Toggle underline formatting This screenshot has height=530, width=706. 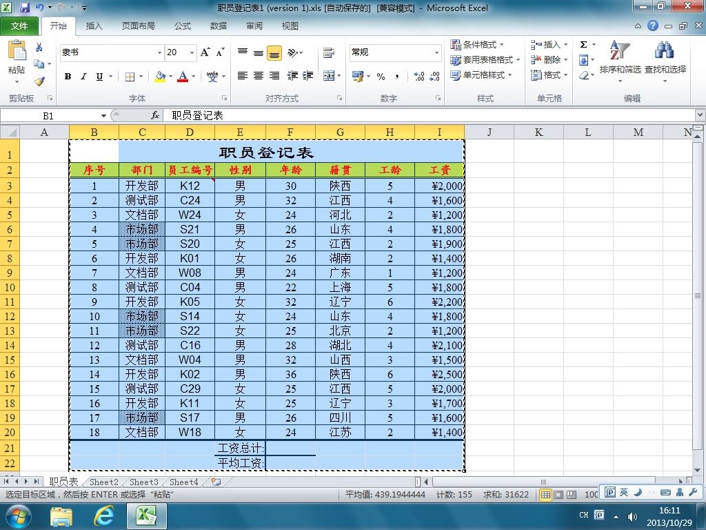point(99,77)
